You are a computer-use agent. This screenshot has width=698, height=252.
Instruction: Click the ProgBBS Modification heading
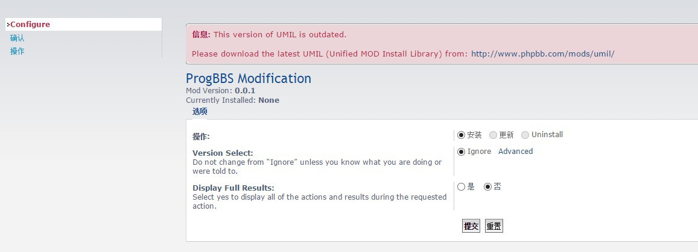[x=249, y=79]
